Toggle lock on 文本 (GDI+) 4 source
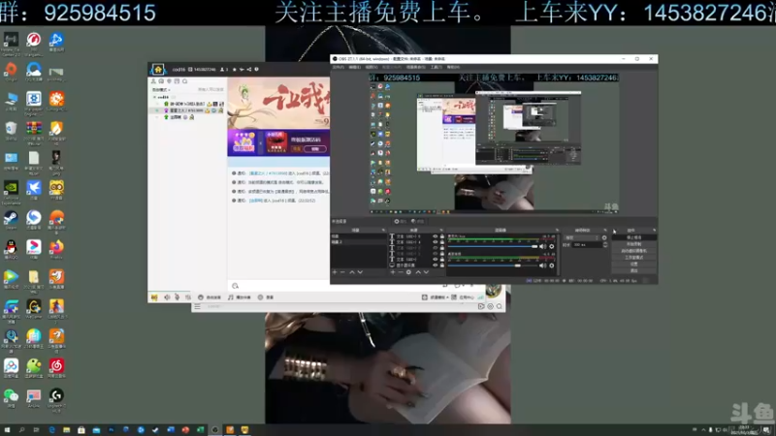This screenshot has width=776, height=436. coord(442,241)
